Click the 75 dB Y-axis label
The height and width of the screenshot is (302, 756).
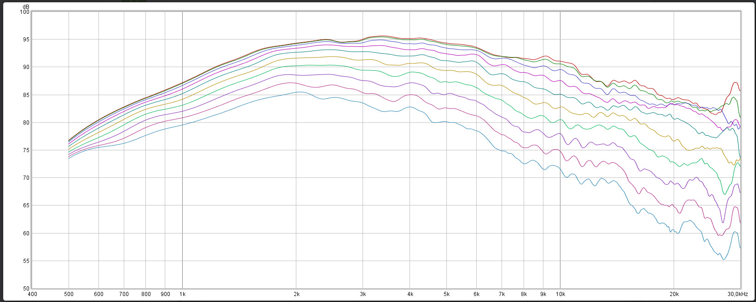(x=26, y=150)
